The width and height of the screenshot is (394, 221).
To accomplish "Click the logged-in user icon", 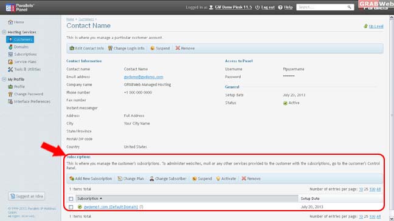I will click(x=212, y=7).
